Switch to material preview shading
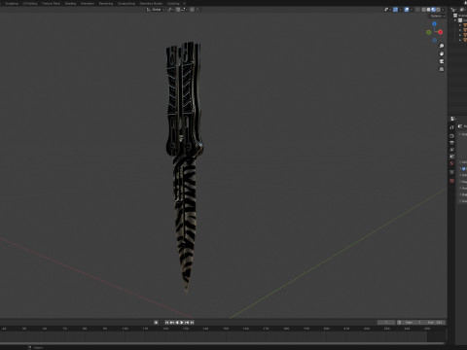This screenshot has width=467, height=350. click(x=433, y=10)
